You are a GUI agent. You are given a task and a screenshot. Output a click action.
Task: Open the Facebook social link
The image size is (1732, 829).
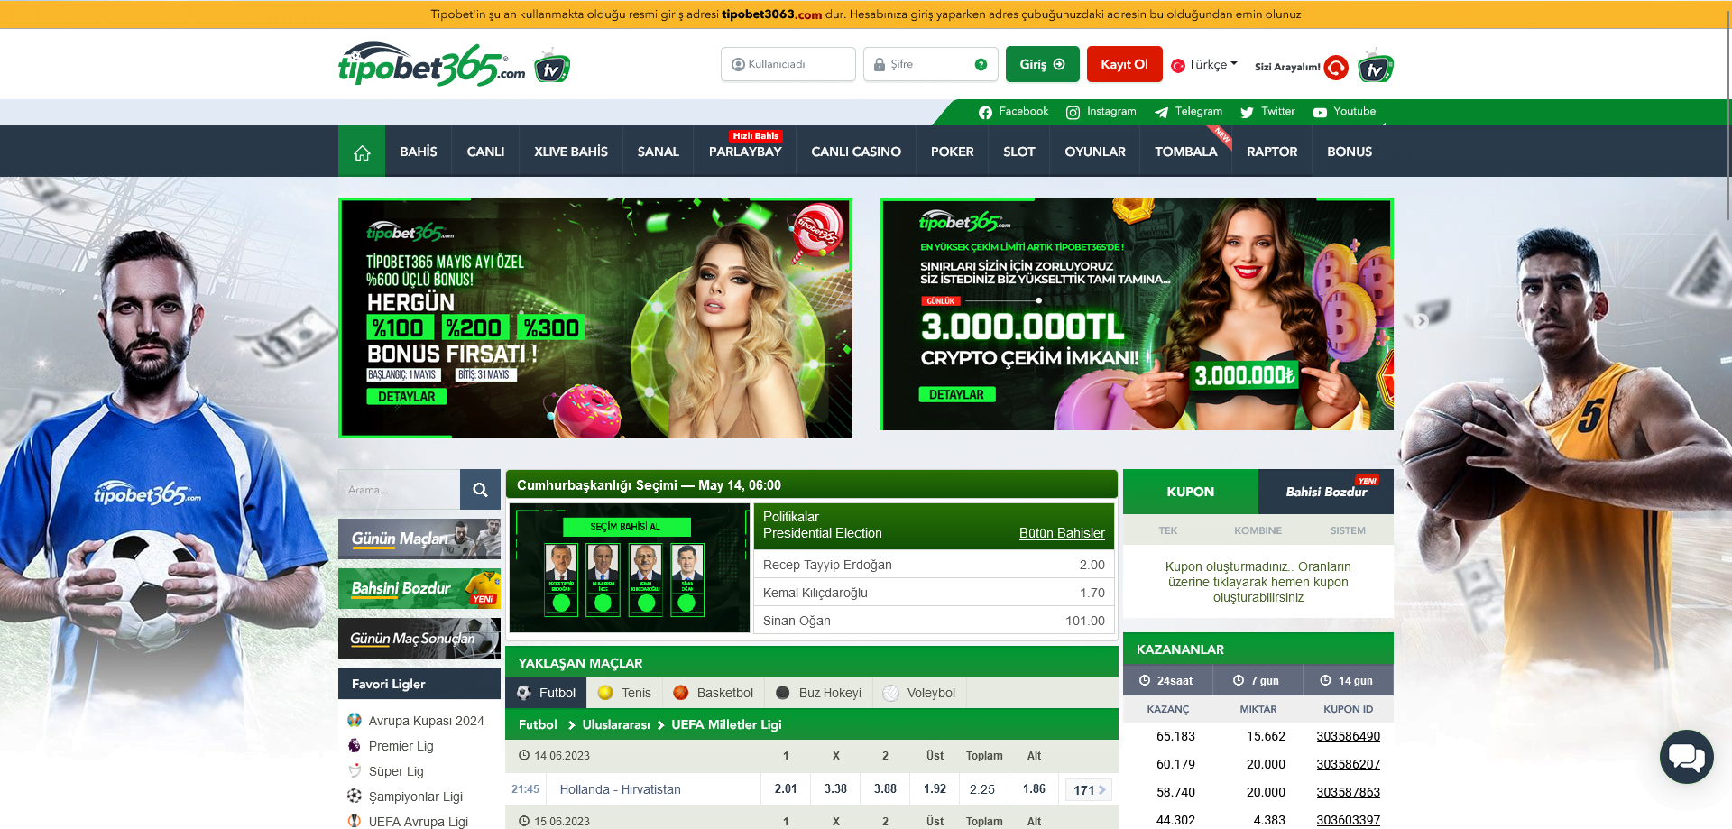click(1013, 112)
